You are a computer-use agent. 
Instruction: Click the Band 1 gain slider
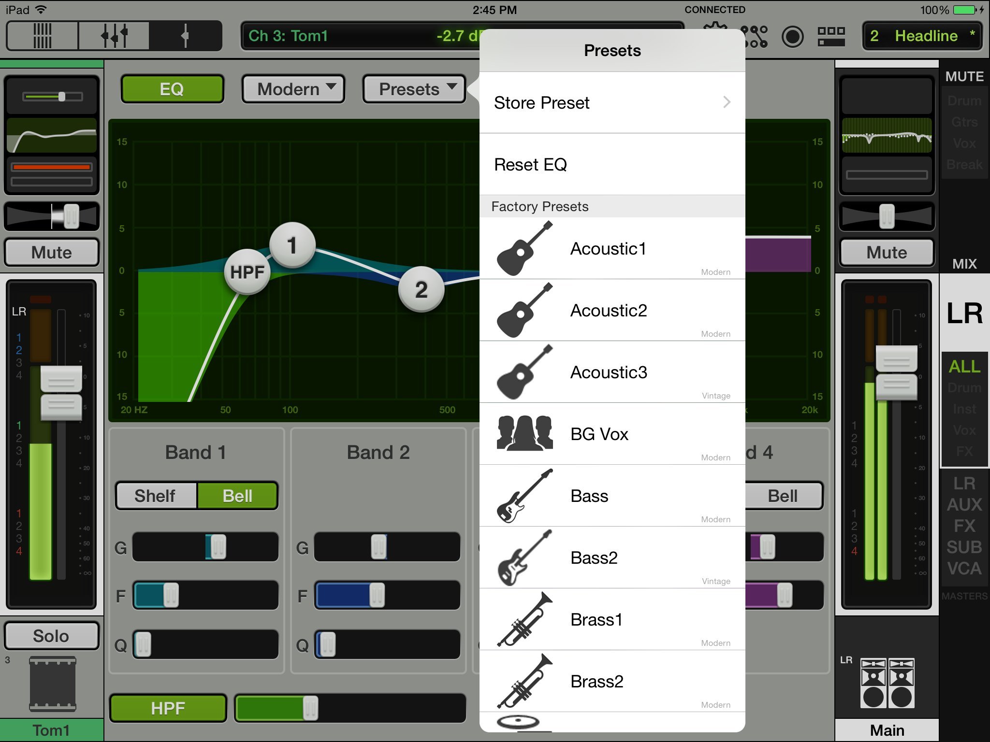(217, 547)
